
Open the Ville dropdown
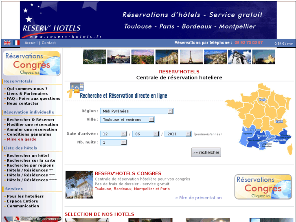point(127,120)
